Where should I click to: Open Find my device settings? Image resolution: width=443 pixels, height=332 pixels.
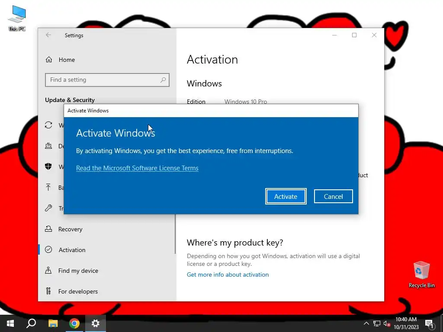[78, 271]
